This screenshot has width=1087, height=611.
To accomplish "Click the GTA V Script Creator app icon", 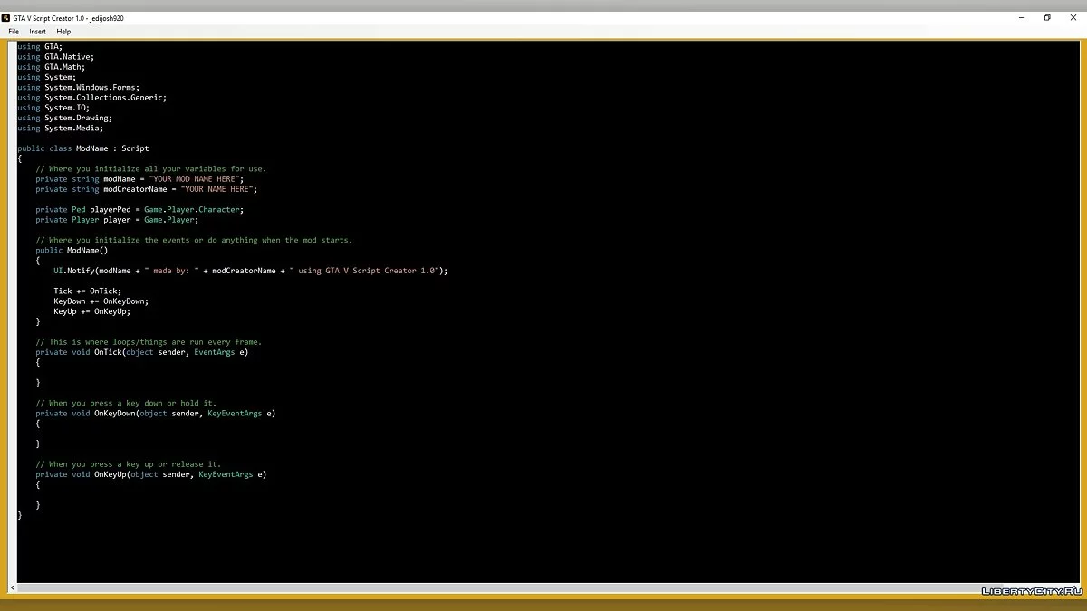I will coord(5,17).
